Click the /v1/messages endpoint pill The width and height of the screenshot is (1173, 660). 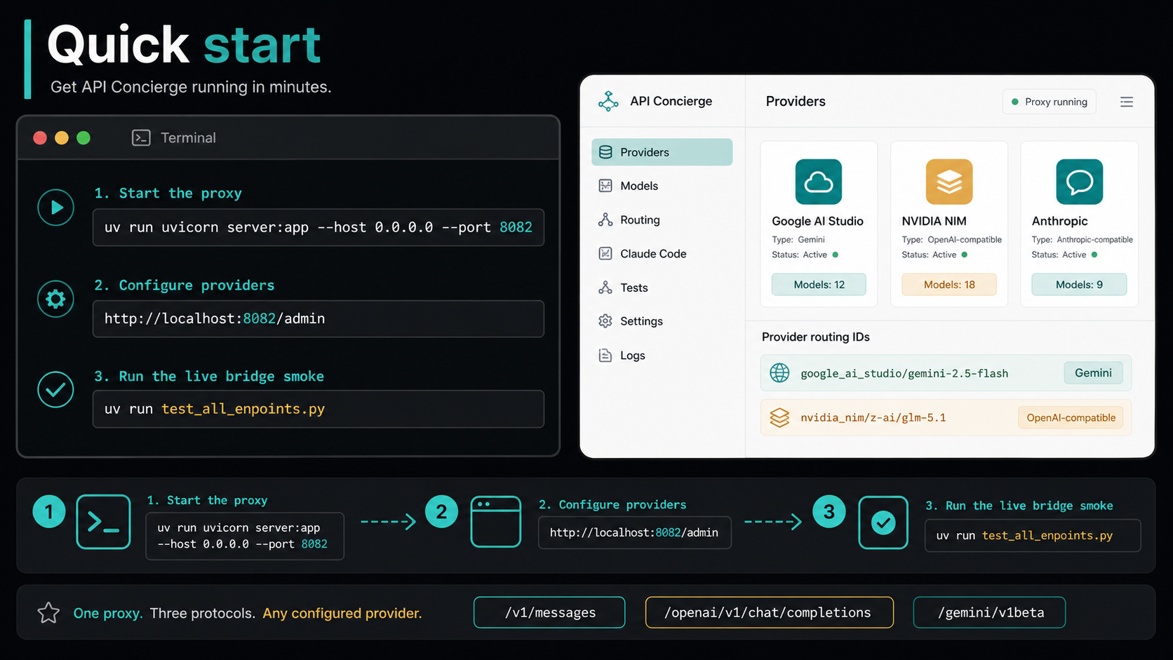coord(549,612)
